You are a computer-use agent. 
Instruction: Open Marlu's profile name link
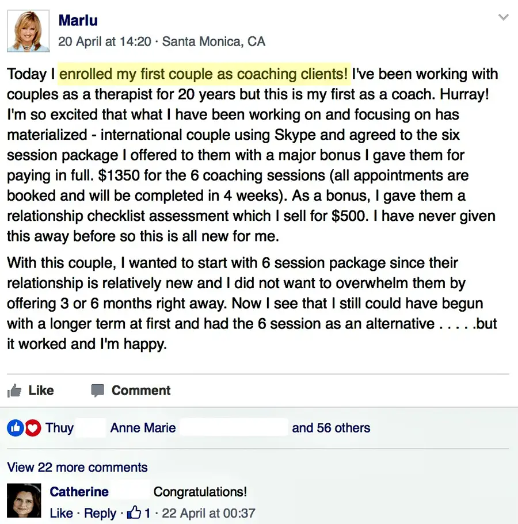[78, 21]
